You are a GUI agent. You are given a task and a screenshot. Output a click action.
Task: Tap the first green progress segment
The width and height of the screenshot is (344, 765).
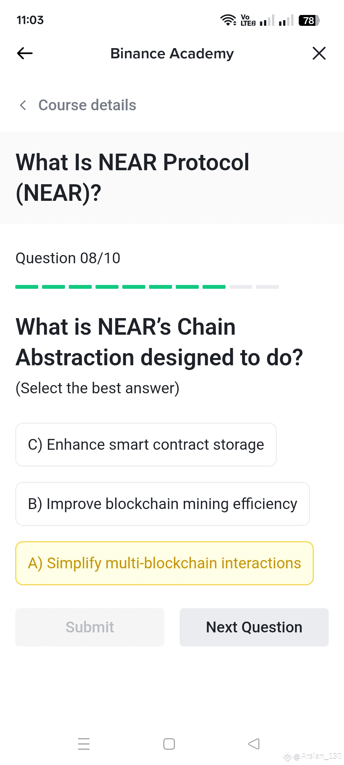(27, 287)
